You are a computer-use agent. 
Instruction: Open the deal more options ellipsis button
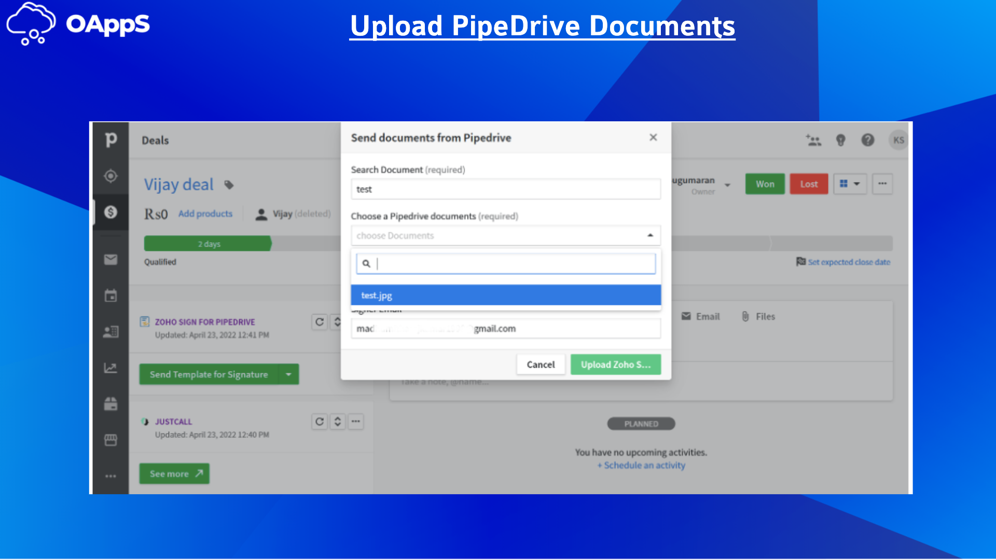(882, 184)
